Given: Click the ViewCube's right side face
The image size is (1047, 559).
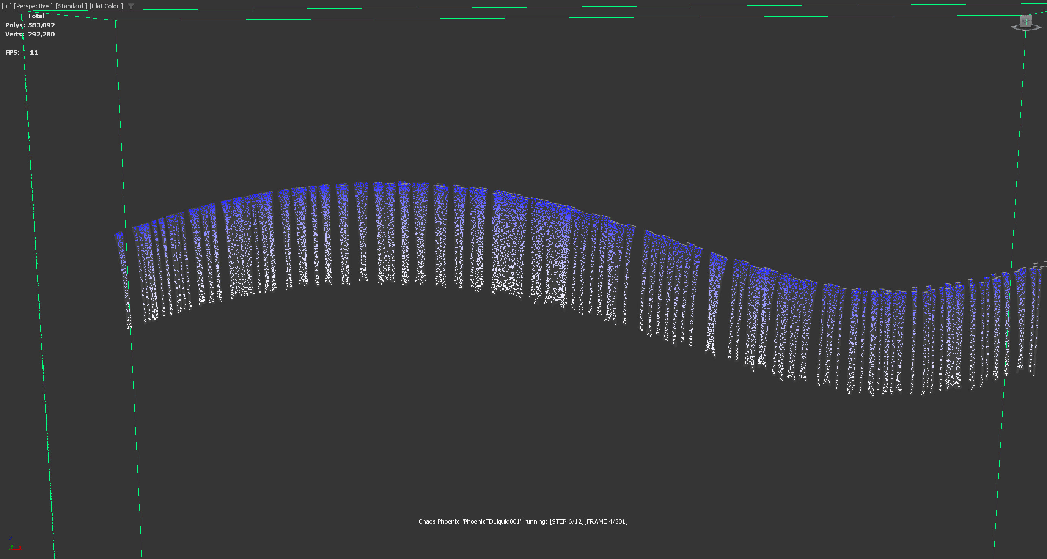Looking at the screenshot, I should [x=1031, y=22].
